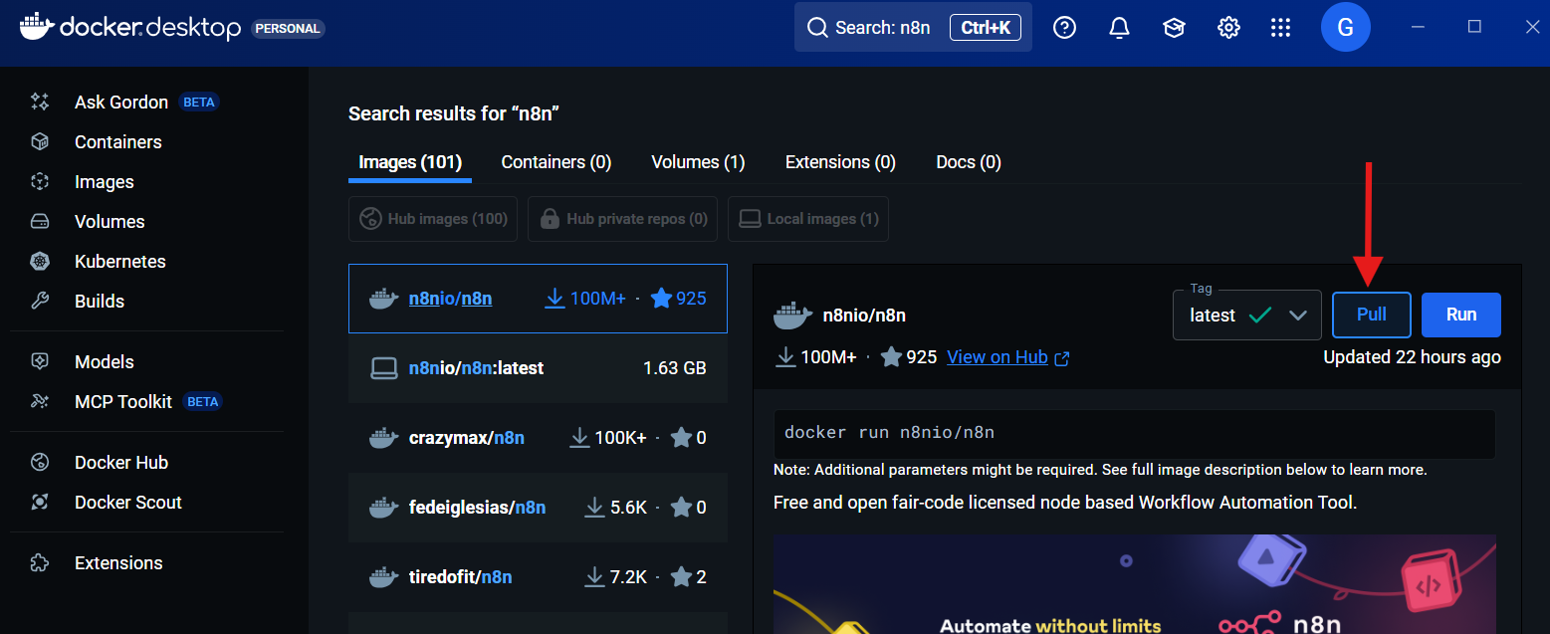Open the notifications bell

(1119, 27)
